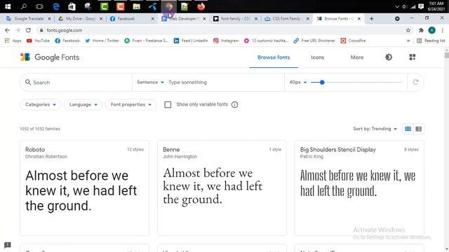449x252 pixels.
Task: Open feedback icon at bottom left
Action: click(x=8, y=245)
